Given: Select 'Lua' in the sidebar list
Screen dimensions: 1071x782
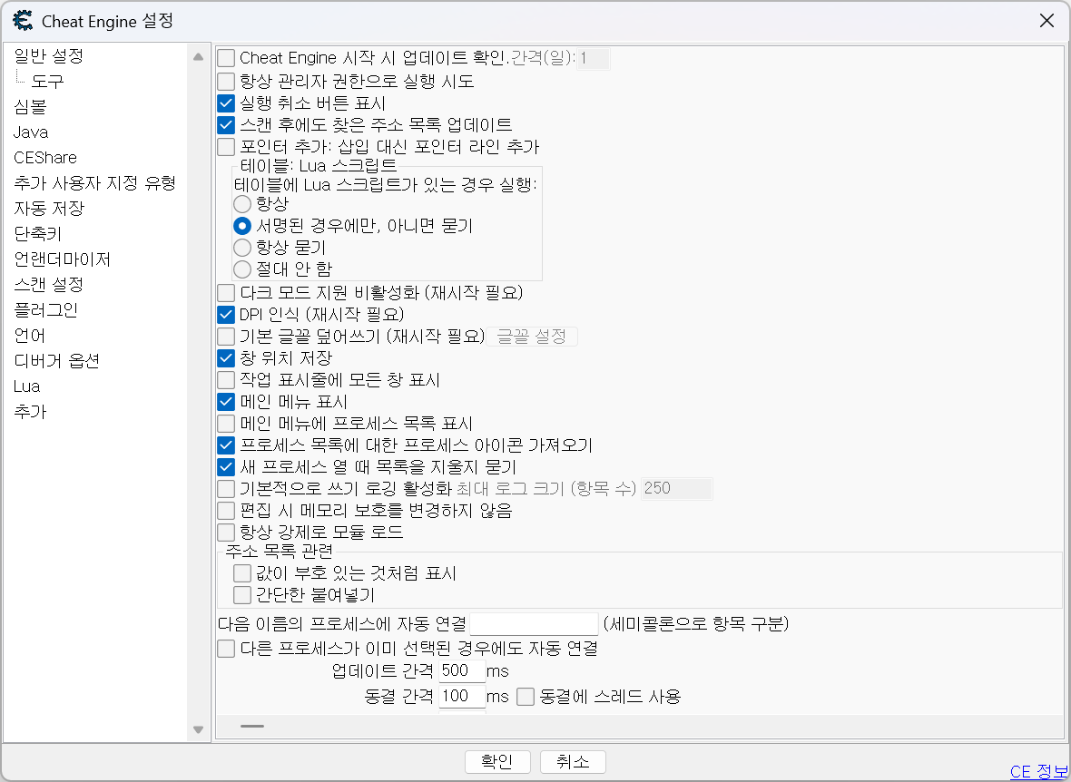Looking at the screenshot, I should [x=26, y=386].
